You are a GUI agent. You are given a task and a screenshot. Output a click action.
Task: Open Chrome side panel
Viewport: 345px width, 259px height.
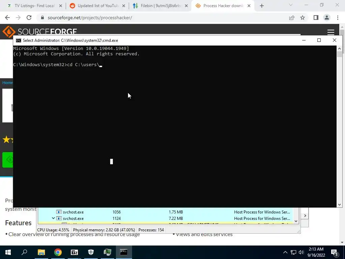pos(316,18)
